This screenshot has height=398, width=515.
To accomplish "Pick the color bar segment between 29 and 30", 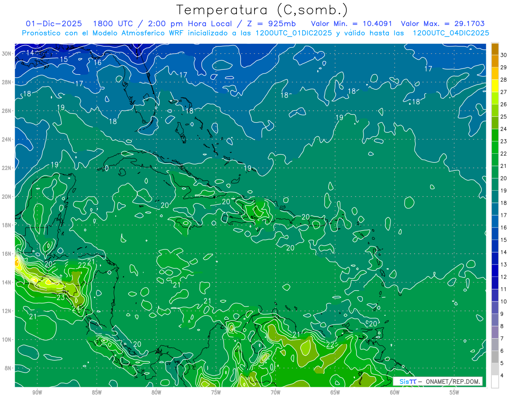I will point(495,61).
